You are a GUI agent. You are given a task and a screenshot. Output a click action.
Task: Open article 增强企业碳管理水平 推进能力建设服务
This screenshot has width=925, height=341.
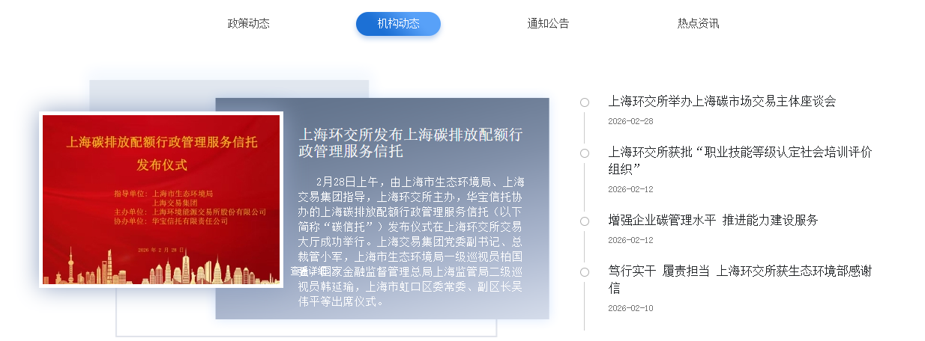(713, 220)
